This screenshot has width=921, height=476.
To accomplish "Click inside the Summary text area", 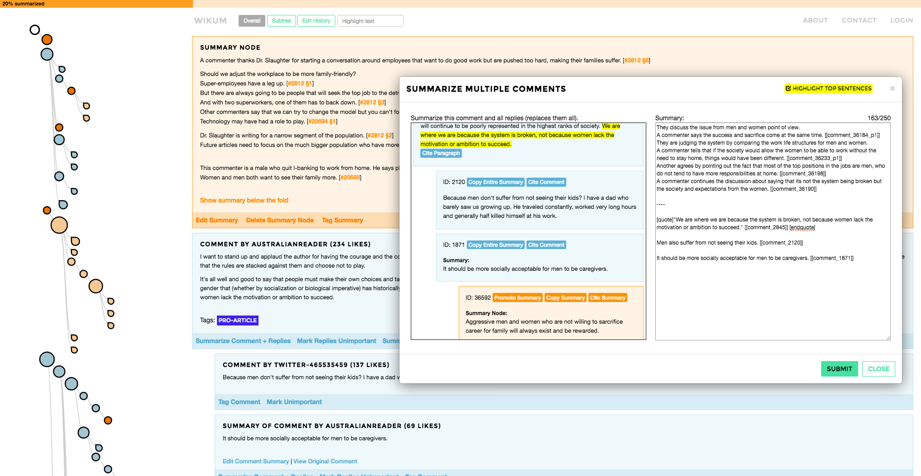I will click(772, 231).
